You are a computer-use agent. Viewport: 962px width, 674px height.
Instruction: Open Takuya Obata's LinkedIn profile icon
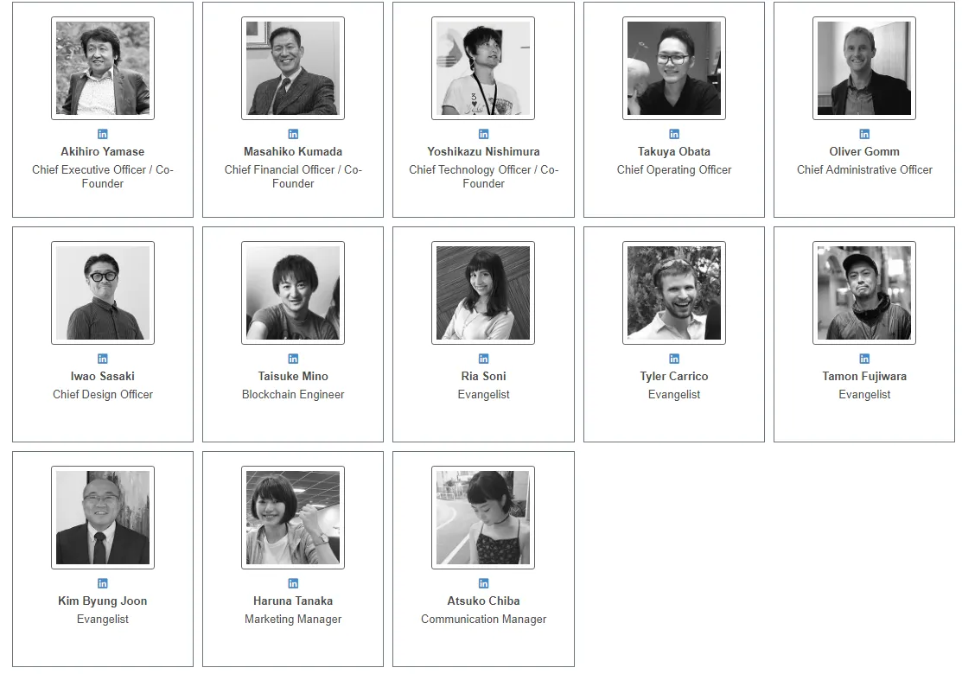[x=674, y=134]
